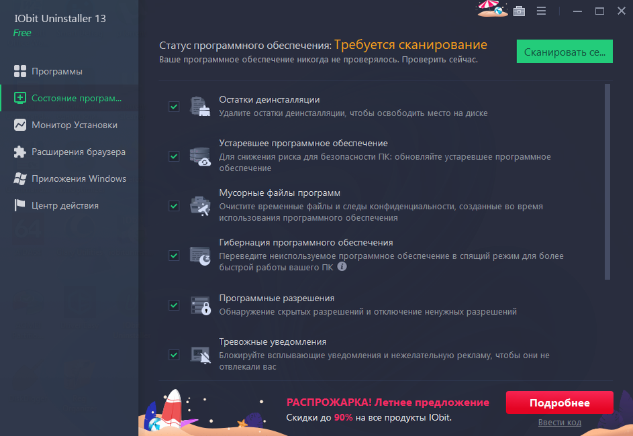The height and width of the screenshot is (436, 633).
Task: Click the Расширения браузера puzzle icon
Action: click(19, 152)
